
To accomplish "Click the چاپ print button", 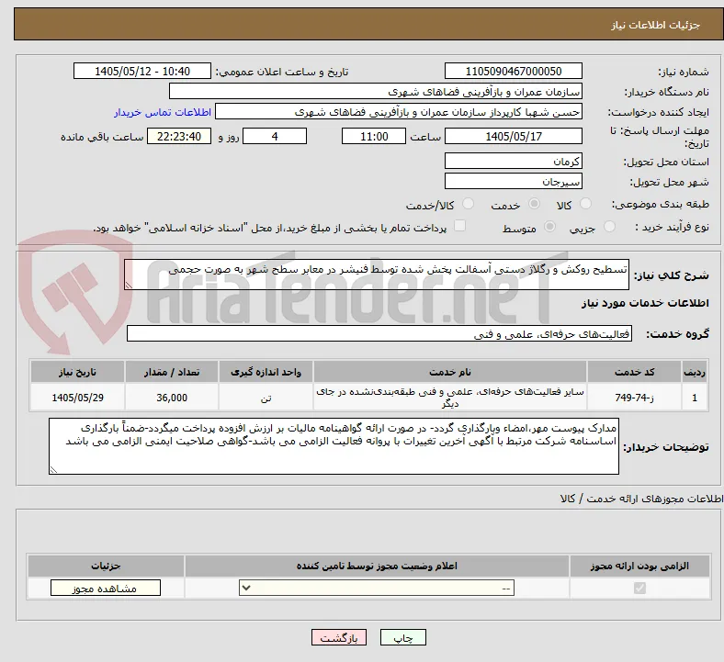I will 402,638.
